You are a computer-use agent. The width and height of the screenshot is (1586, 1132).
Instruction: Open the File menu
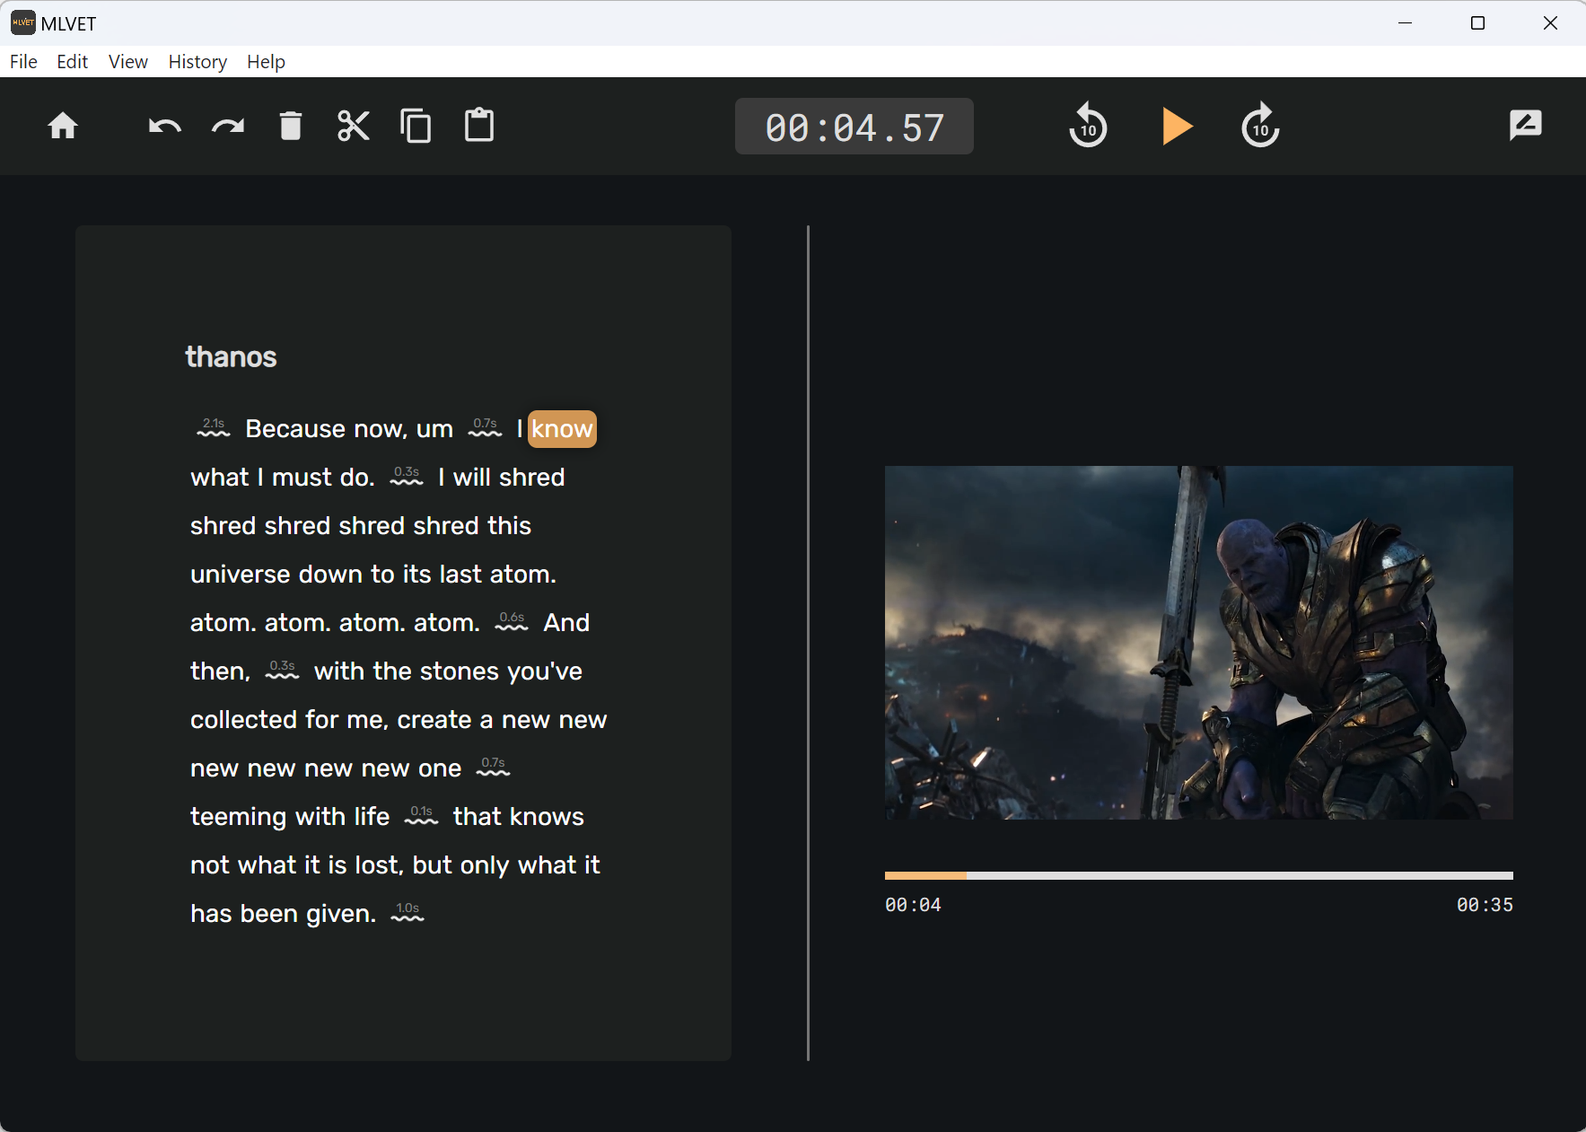(x=23, y=61)
